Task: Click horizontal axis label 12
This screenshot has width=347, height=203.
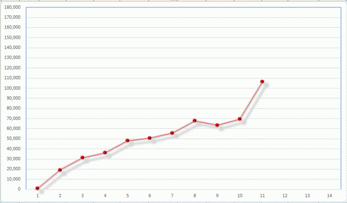Action: tap(285, 195)
